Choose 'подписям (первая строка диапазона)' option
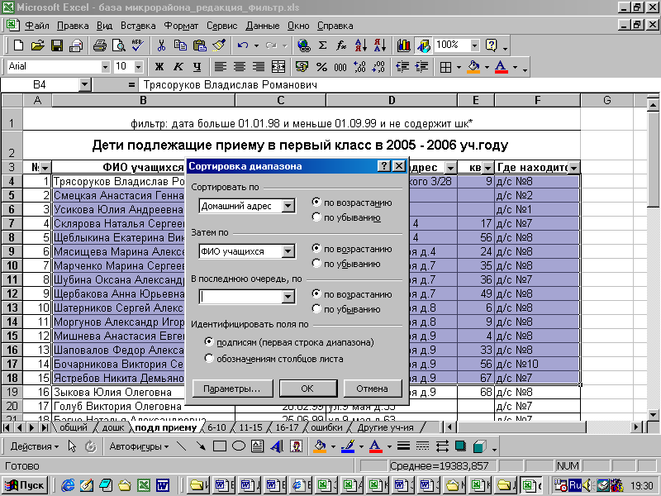 (209, 341)
